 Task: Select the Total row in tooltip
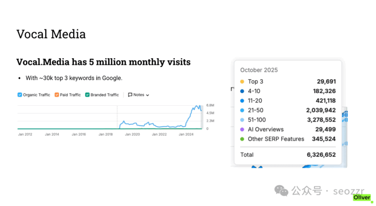pos(288,155)
